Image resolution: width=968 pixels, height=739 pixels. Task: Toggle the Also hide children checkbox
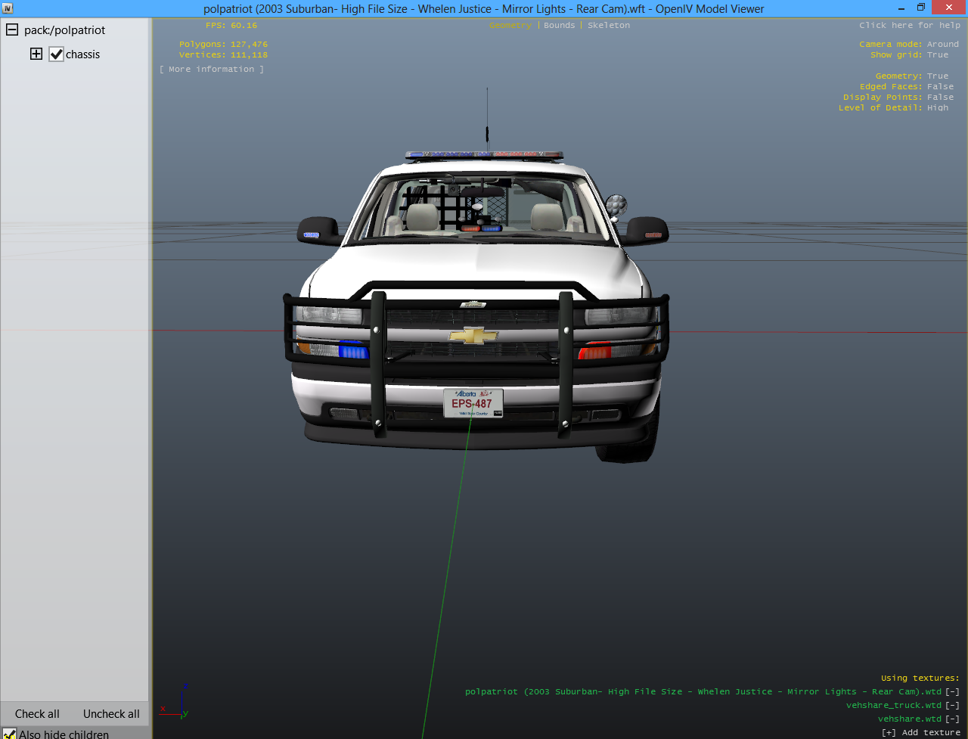click(x=9, y=734)
